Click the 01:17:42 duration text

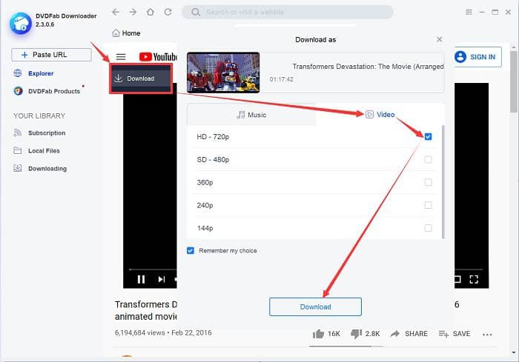(281, 79)
